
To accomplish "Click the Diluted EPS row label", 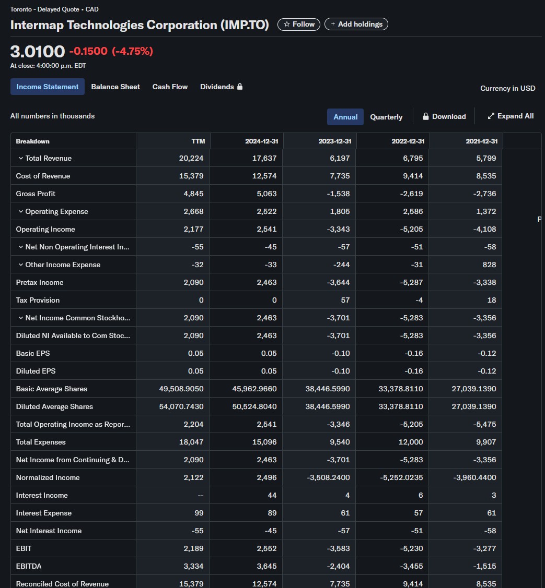I will coord(36,371).
